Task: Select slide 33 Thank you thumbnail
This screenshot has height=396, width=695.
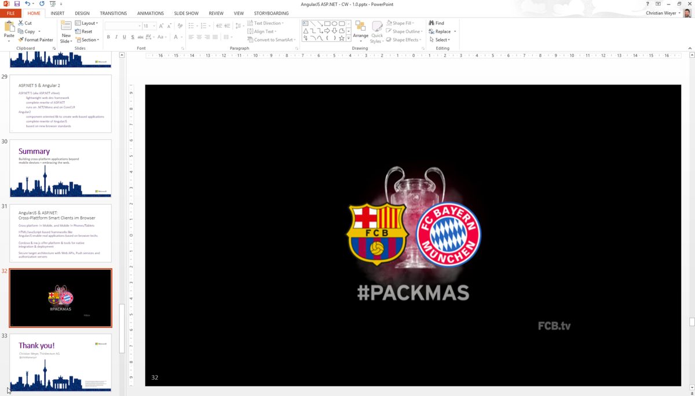Action: click(x=60, y=362)
